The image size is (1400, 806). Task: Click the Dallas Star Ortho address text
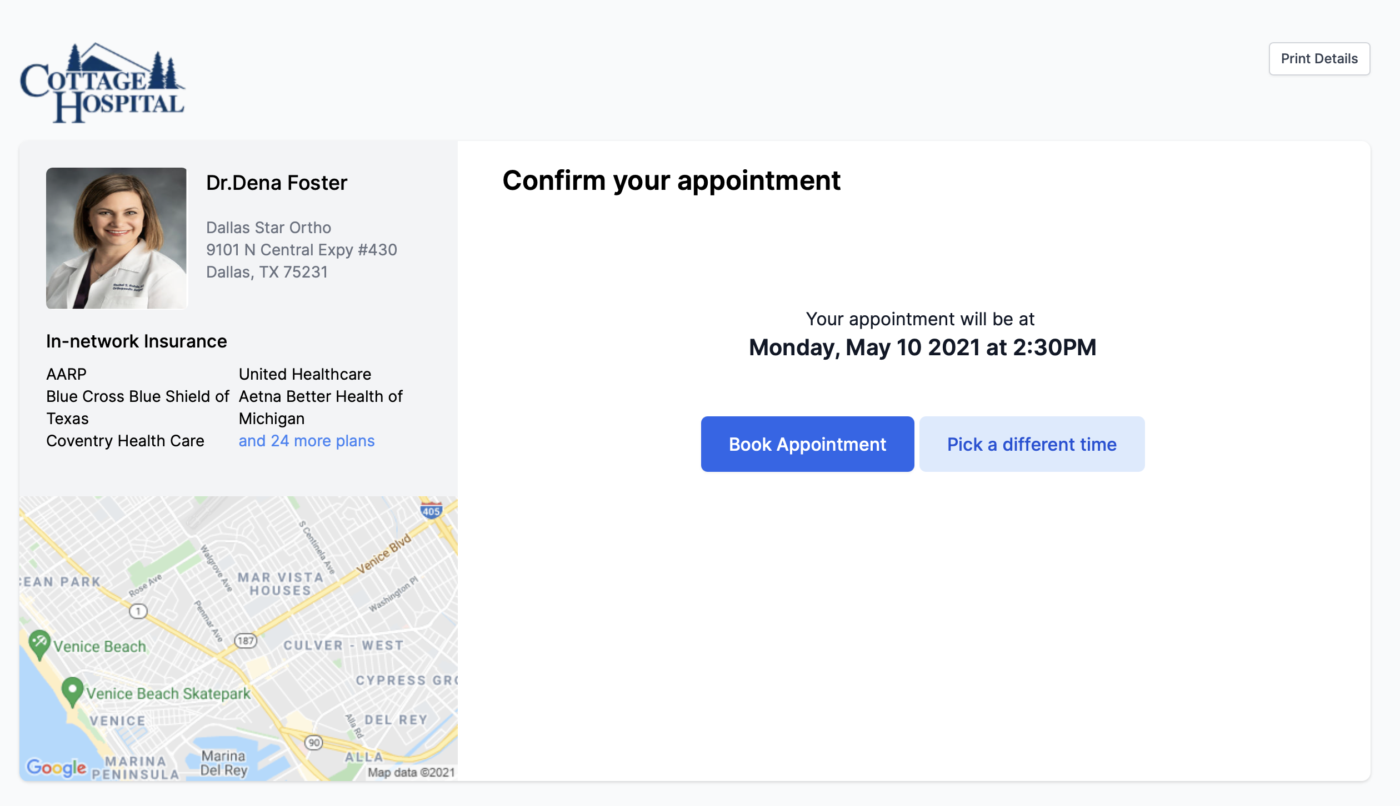[x=302, y=250]
